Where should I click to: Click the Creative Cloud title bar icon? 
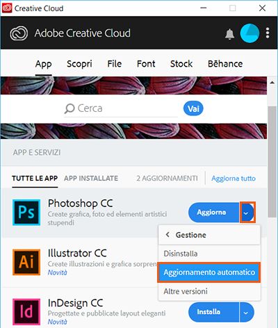[7, 8]
